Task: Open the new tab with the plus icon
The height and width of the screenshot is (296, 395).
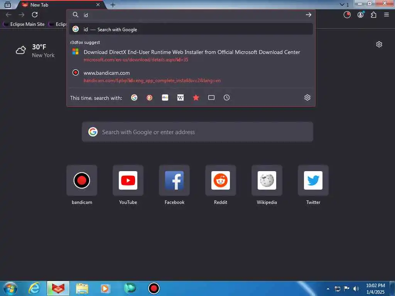Action: click(x=113, y=5)
